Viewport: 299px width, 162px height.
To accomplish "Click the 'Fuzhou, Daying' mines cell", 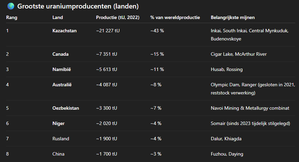I will 227,154.
